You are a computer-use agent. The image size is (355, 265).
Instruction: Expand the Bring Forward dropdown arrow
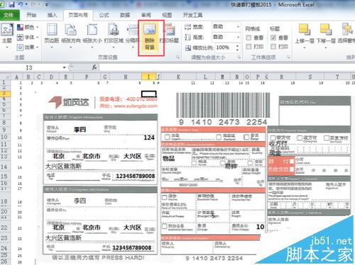pyautogui.click(x=305, y=47)
